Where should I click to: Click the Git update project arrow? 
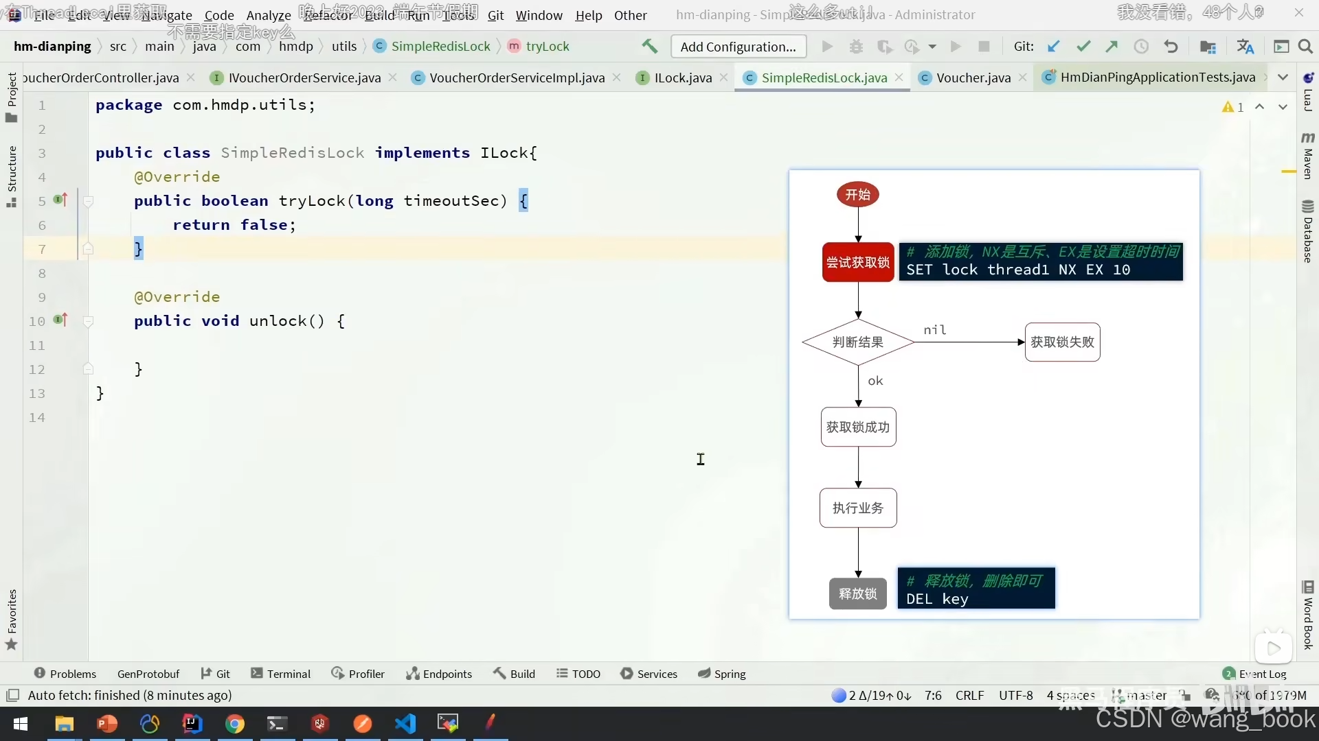coord(1053,47)
